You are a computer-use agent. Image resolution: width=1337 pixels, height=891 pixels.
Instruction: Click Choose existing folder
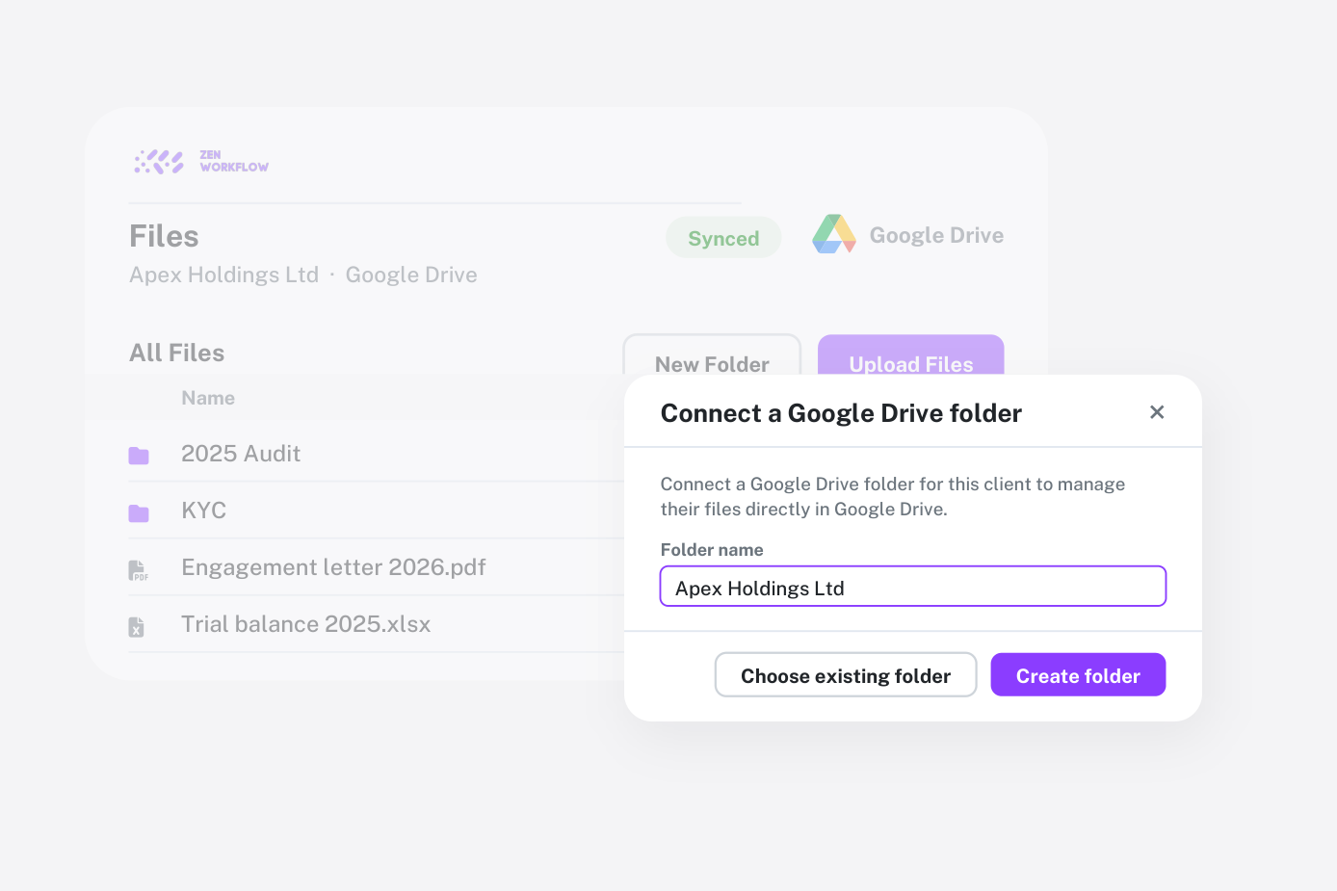click(846, 675)
